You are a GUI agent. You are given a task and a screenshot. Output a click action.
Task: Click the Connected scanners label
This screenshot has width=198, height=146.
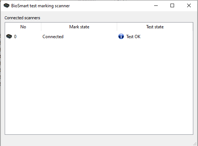coord(22,18)
